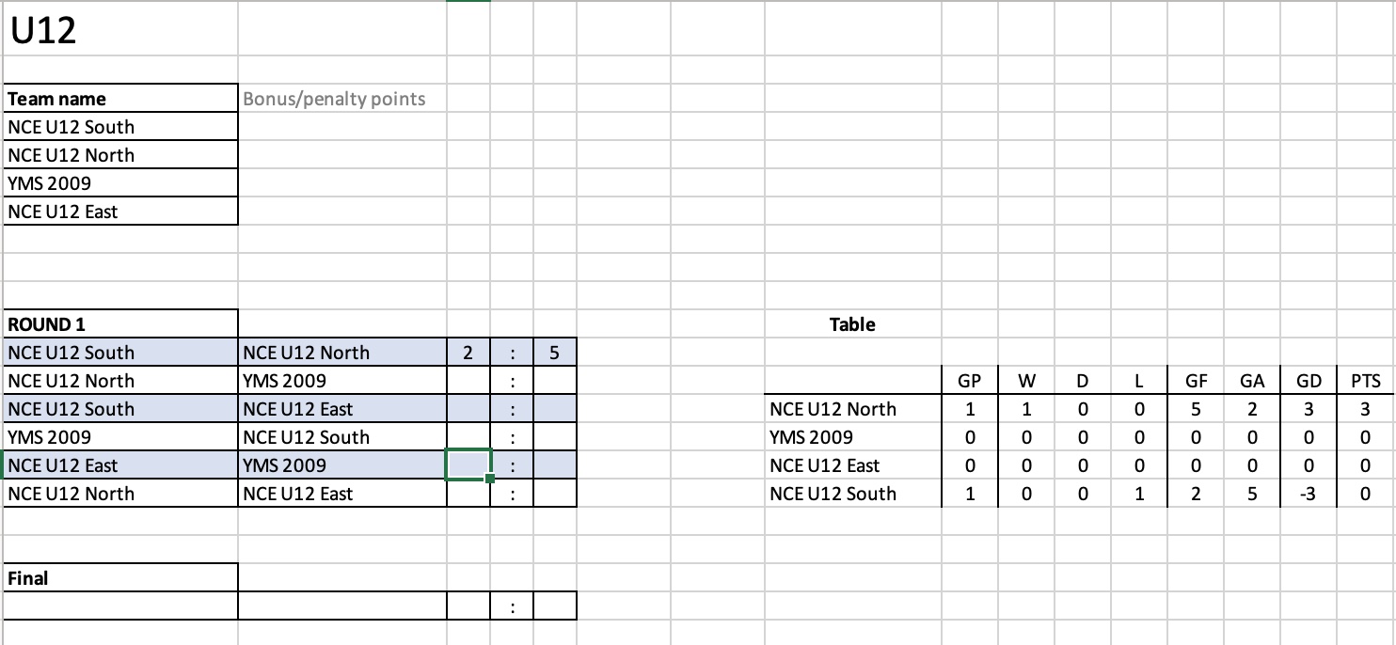Select the U12 title cell

(120, 29)
